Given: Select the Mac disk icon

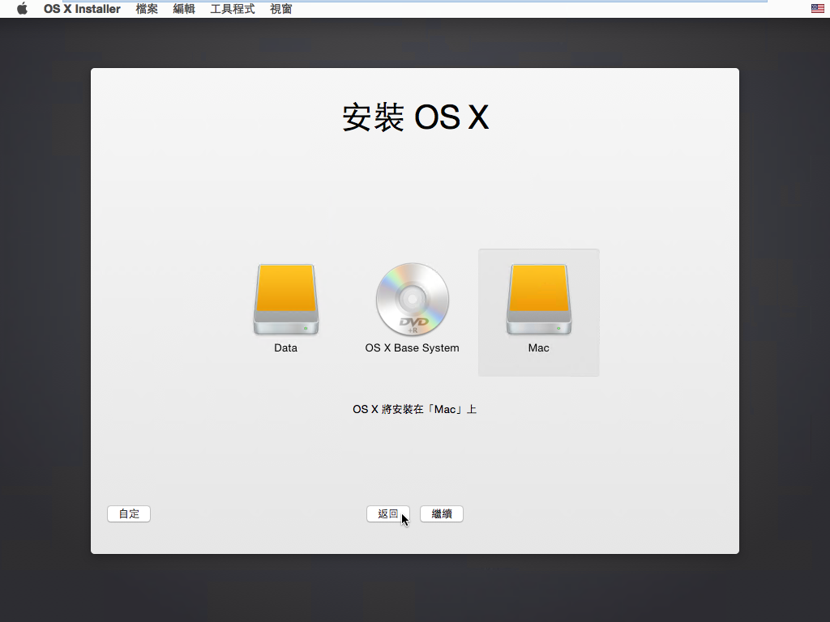Looking at the screenshot, I should pyautogui.click(x=539, y=300).
